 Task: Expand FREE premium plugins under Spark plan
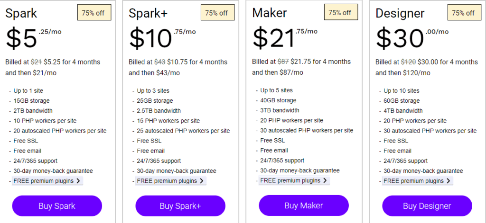point(47,181)
